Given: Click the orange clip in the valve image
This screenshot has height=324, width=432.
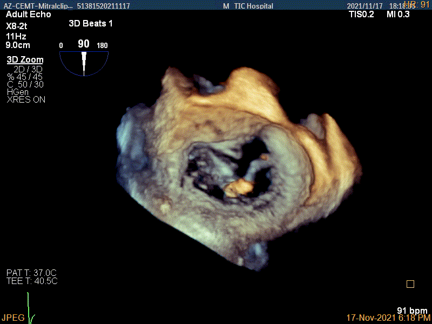Looking at the screenshot, I should pyautogui.click(x=239, y=187).
